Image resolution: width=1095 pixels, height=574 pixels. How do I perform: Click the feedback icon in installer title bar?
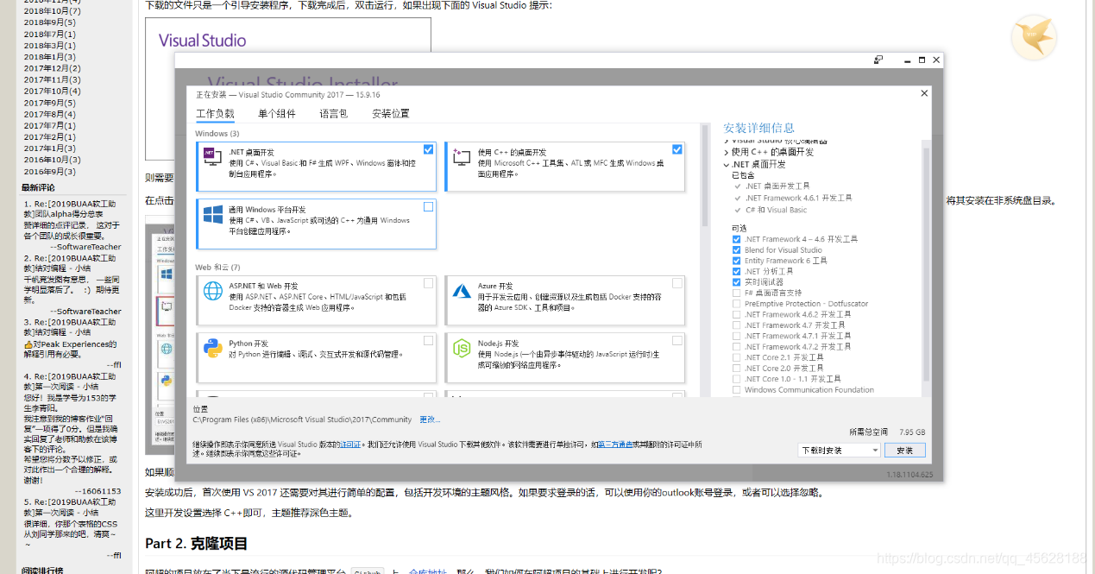coord(878,60)
